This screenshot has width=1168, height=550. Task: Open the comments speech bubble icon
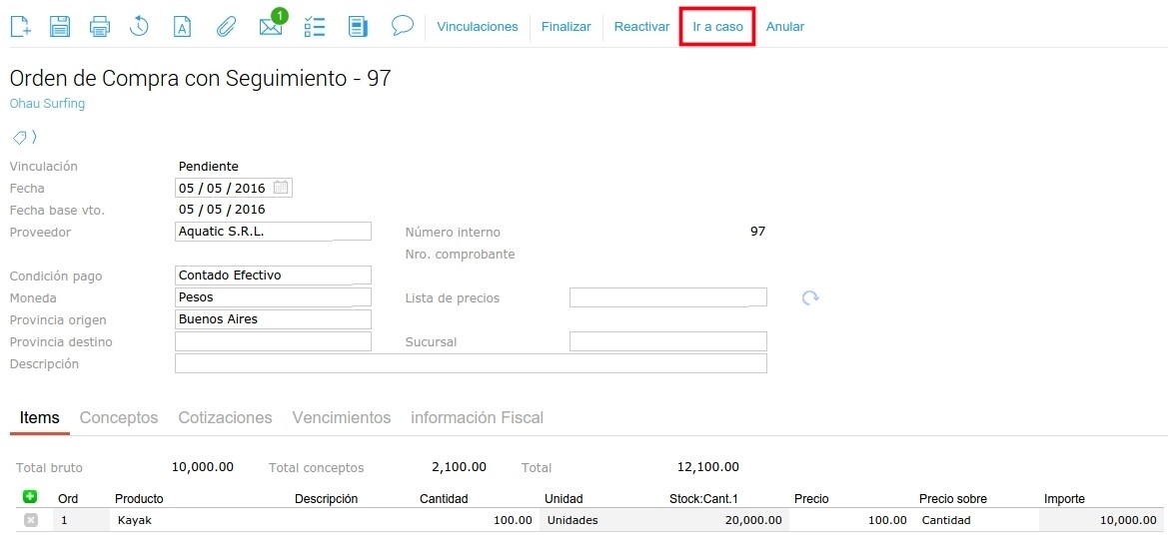(x=403, y=26)
